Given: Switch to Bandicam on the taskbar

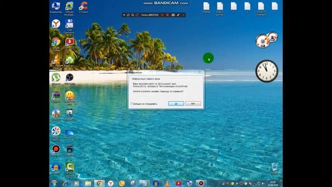Looking at the screenshot, I should 201,183.
